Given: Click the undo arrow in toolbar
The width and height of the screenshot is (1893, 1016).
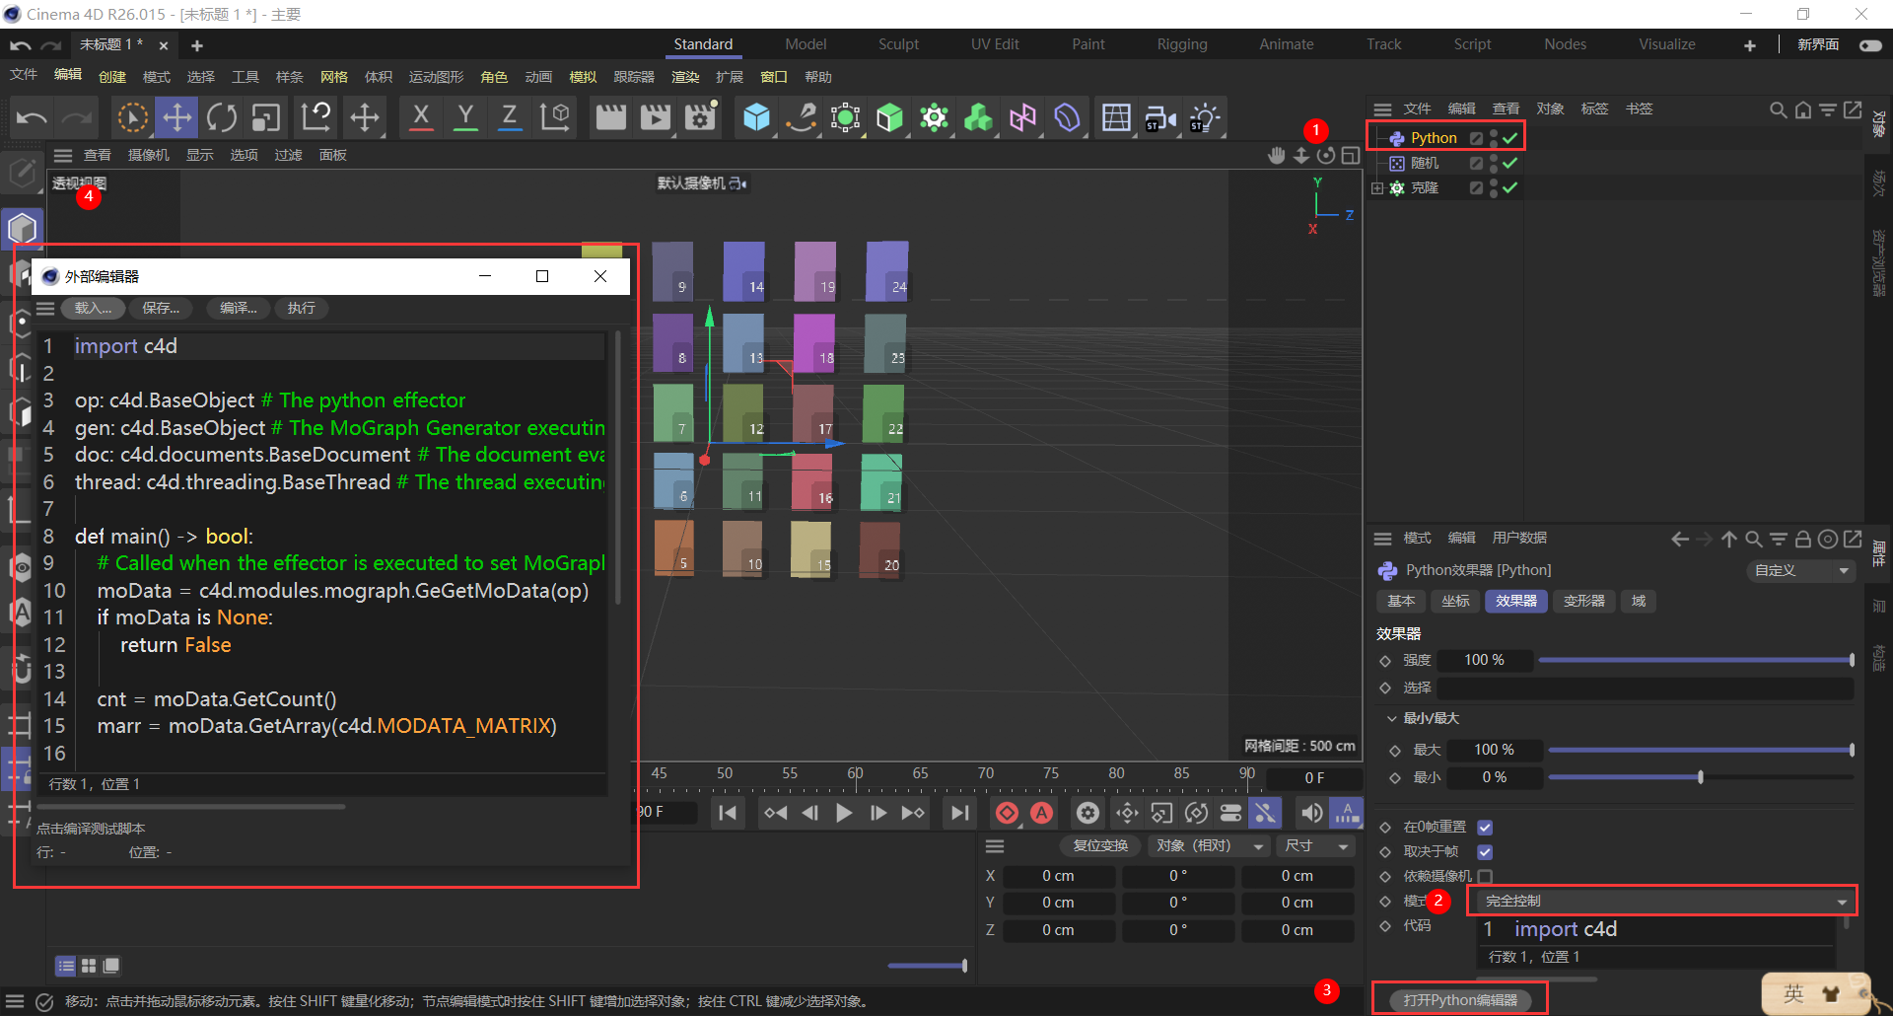Looking at the screenshot, I should 32,117.
